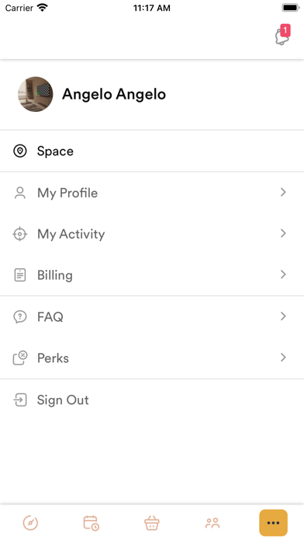This screenshot has height=541, width=304.
Task: Open My Activity menu item
Action: click(x=152, y=234)
